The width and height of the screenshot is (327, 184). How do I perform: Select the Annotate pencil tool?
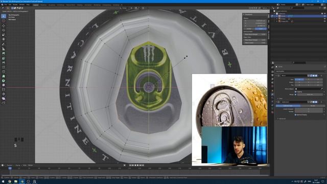[x=4, y=44]
